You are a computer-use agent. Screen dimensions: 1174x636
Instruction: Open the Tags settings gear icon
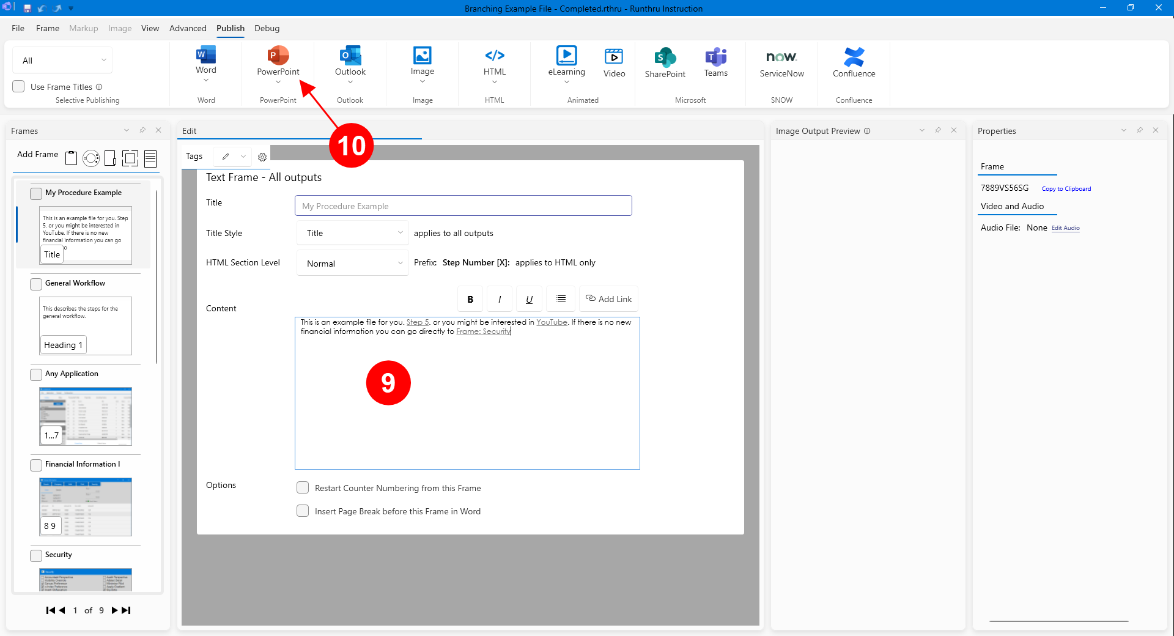pyautogui.click(x=262, y=157)
